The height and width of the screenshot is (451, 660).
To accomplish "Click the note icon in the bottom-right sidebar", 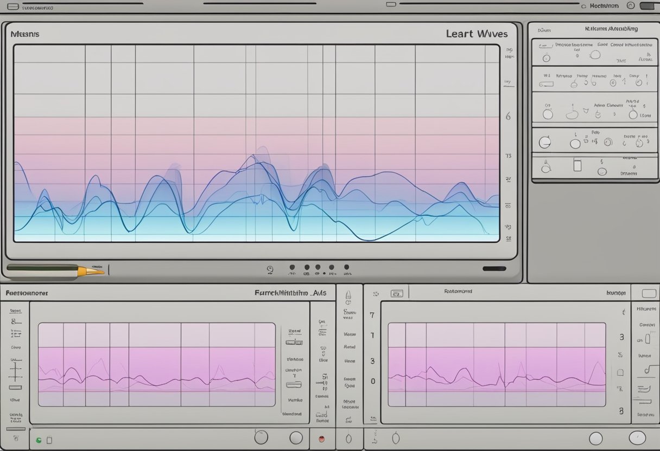I will point(647,368).
